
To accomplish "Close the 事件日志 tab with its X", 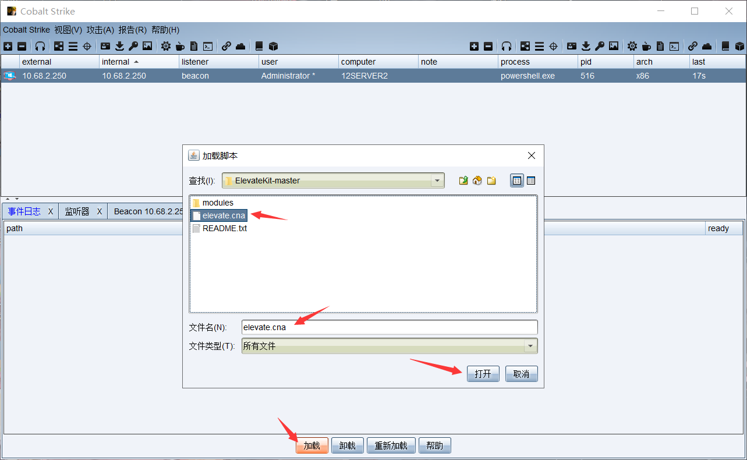I will (x=51, y=211).
